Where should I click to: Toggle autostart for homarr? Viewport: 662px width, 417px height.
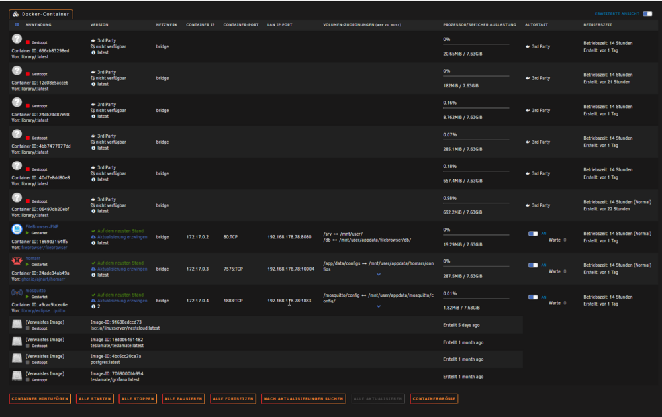533,265
